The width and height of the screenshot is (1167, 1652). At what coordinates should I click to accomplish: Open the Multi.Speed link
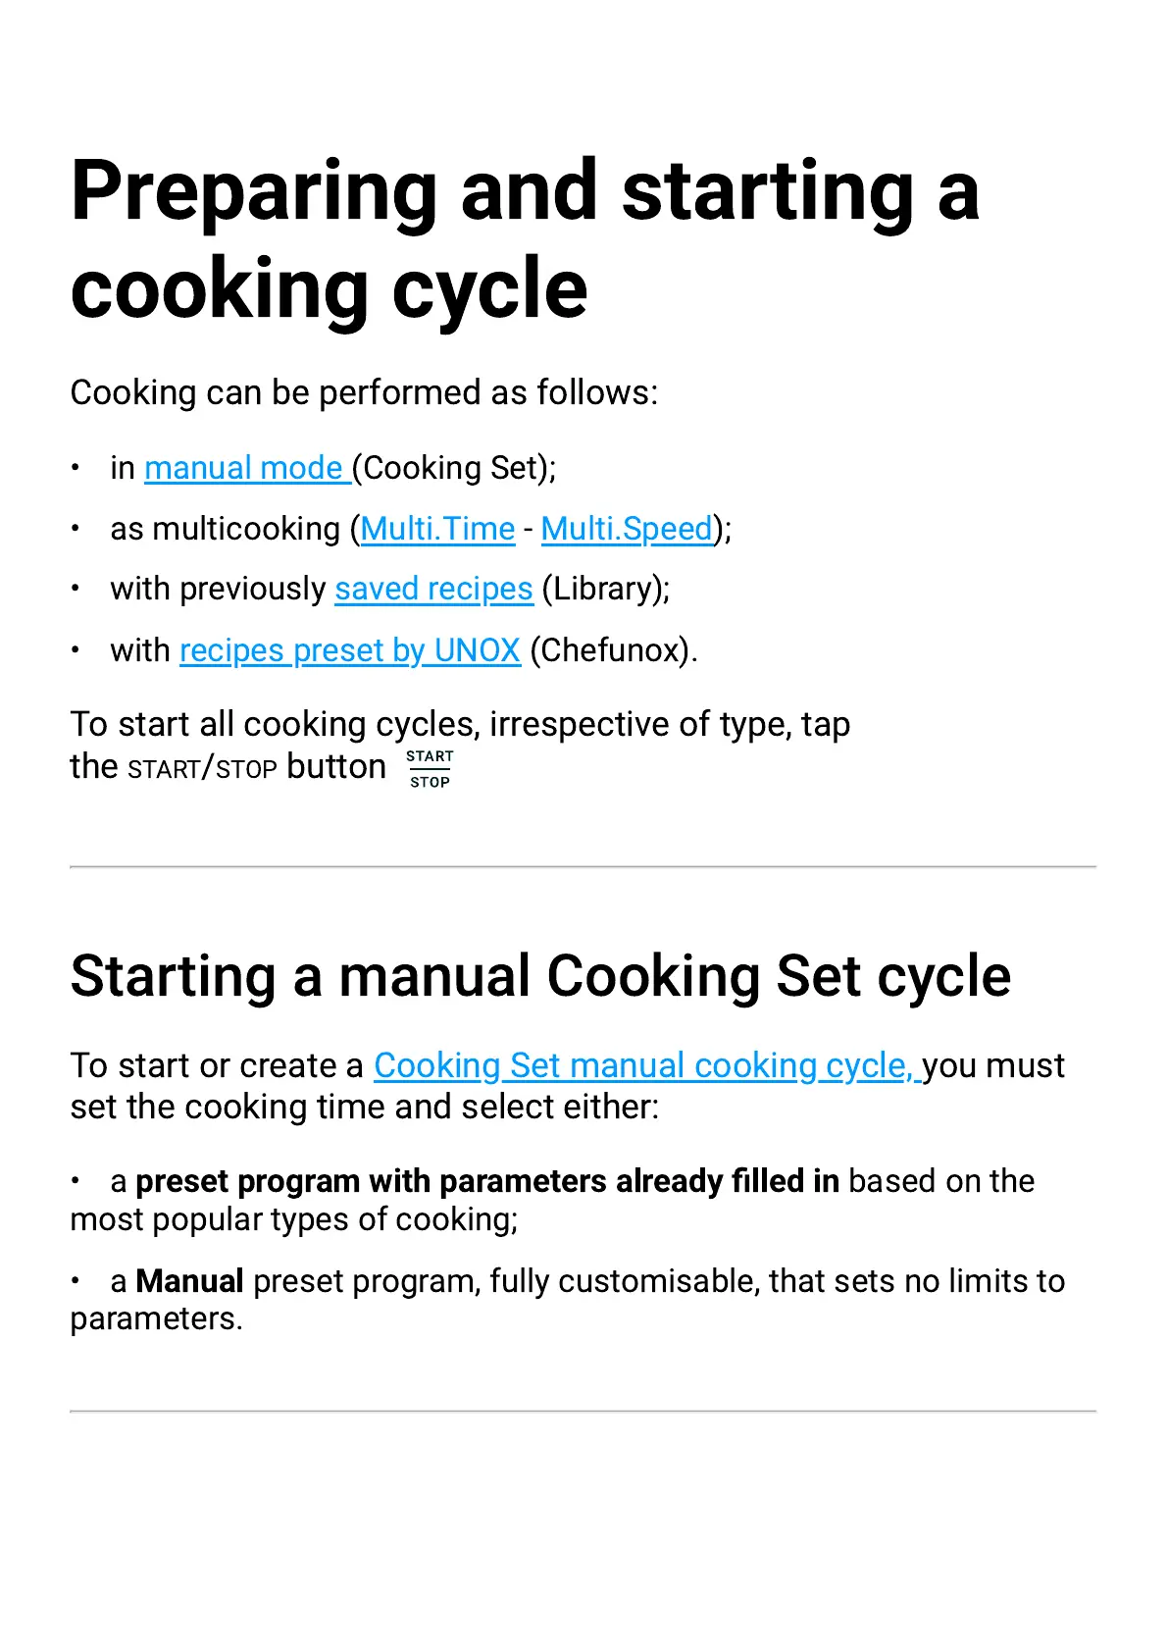[627, 529]
